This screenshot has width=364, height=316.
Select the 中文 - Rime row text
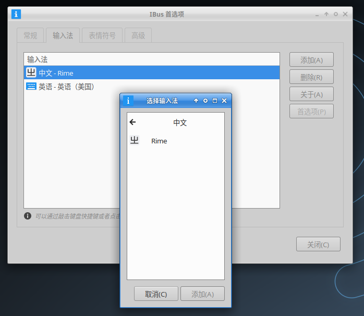tap(56, 73)
